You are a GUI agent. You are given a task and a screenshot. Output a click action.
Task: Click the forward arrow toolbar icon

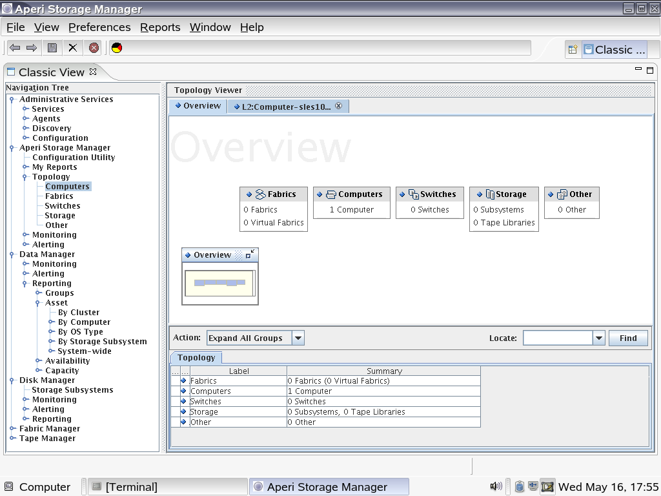(32, 48)
